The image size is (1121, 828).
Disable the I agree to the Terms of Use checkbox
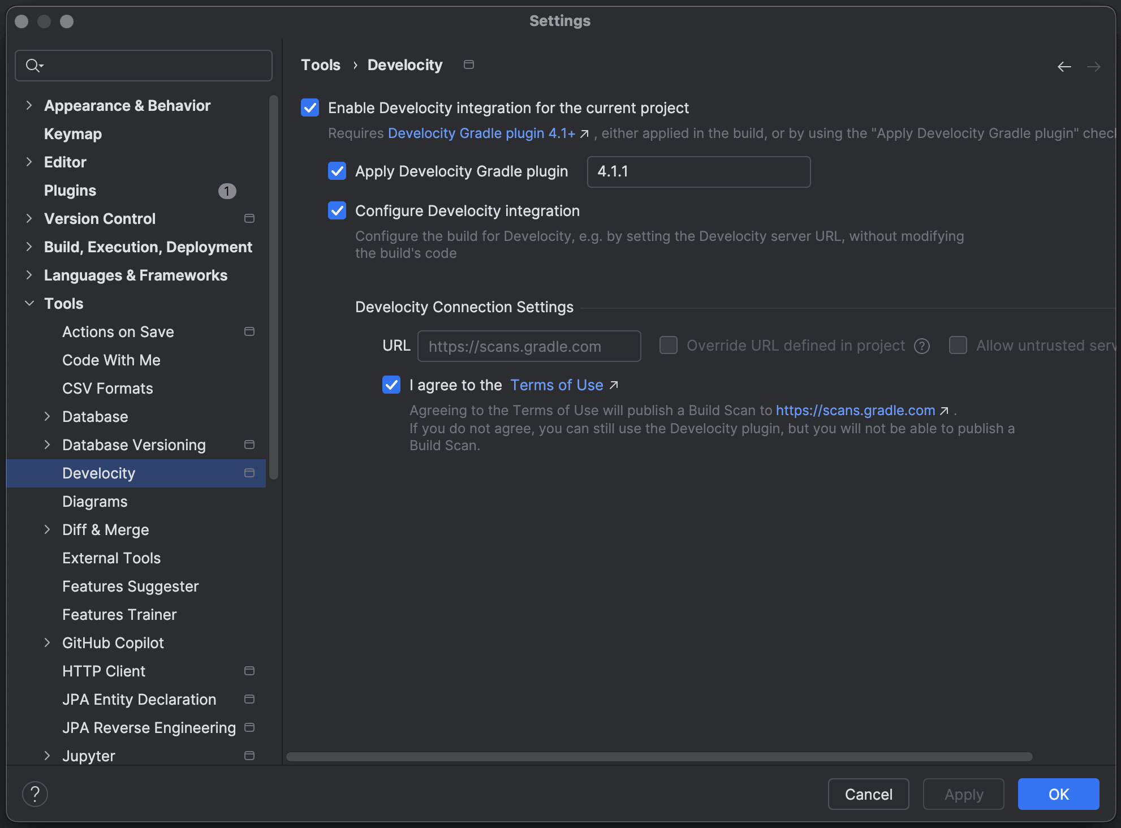coord(391,385)
